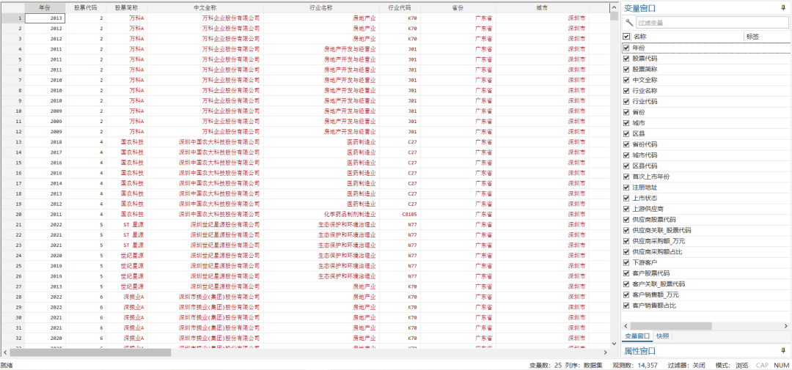Screen dimensions: 792x370
Task: Uncheck the 供应商采购额_万元 variable checkbox
Action: coord(626,241)
